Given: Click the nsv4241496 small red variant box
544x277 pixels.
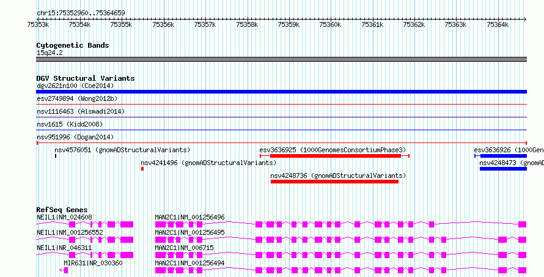Looking at the screenshot, I should (142, 169).
